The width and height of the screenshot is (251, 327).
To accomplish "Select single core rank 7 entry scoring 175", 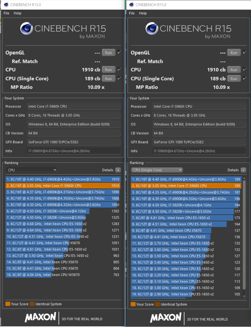I will click(186, 218).
